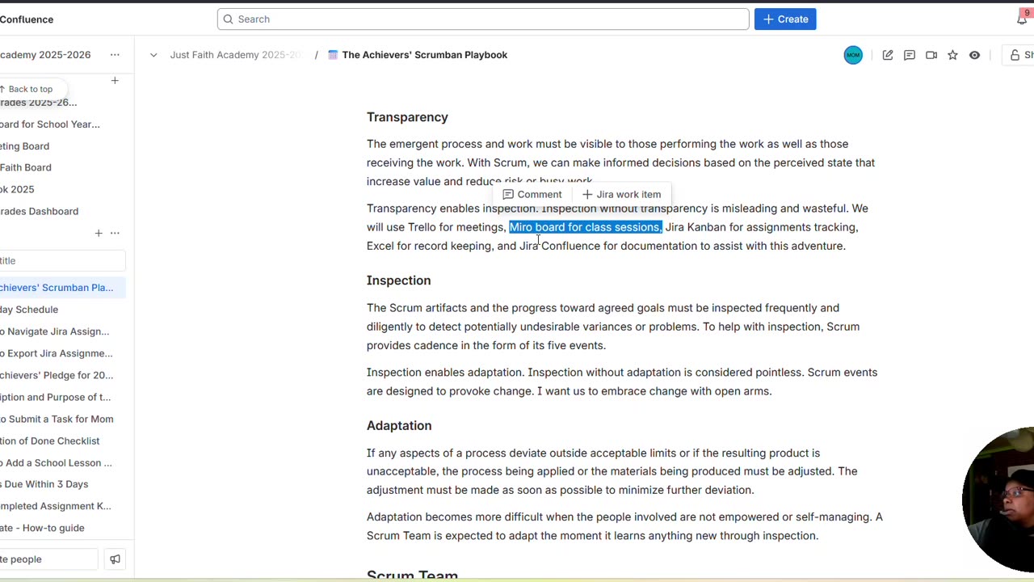The height and width of the screenshot is (582, 1034).
Task: Star this page as favorite
Action: pos(953,55)
